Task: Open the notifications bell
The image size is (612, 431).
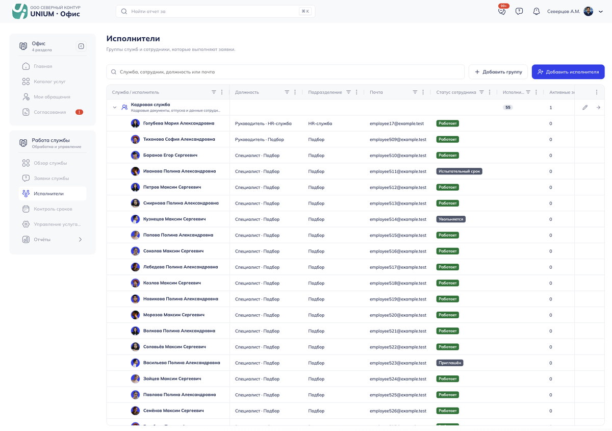Action: pyautogui.click(x=537, y=11)
